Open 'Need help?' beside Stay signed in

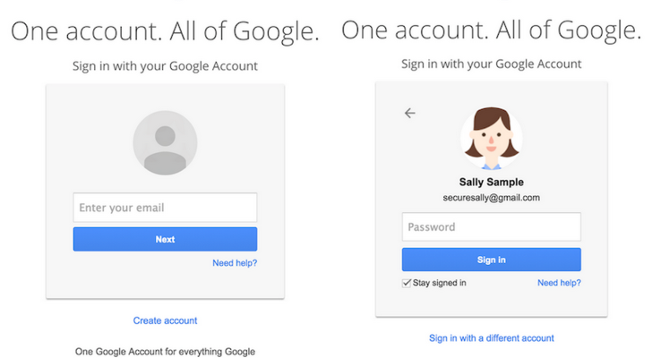(x=559, y=283)
